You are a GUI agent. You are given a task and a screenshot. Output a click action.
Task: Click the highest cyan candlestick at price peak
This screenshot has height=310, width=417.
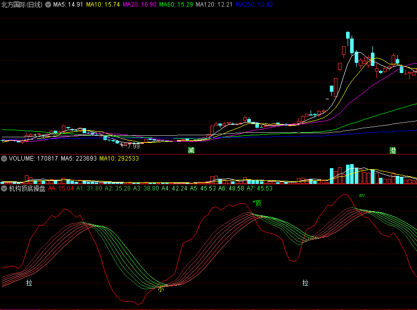pos(348,35)
